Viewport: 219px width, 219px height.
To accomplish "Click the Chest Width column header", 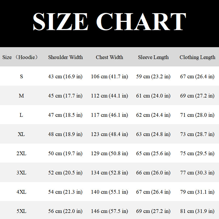I will [109, 57].
